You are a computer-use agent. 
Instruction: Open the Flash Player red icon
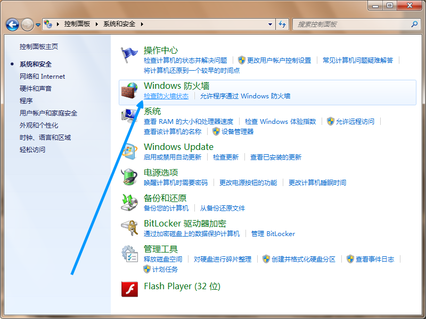pos(129,289)
